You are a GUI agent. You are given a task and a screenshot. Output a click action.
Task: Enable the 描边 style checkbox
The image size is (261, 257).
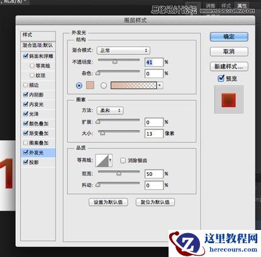click(26, 85)
